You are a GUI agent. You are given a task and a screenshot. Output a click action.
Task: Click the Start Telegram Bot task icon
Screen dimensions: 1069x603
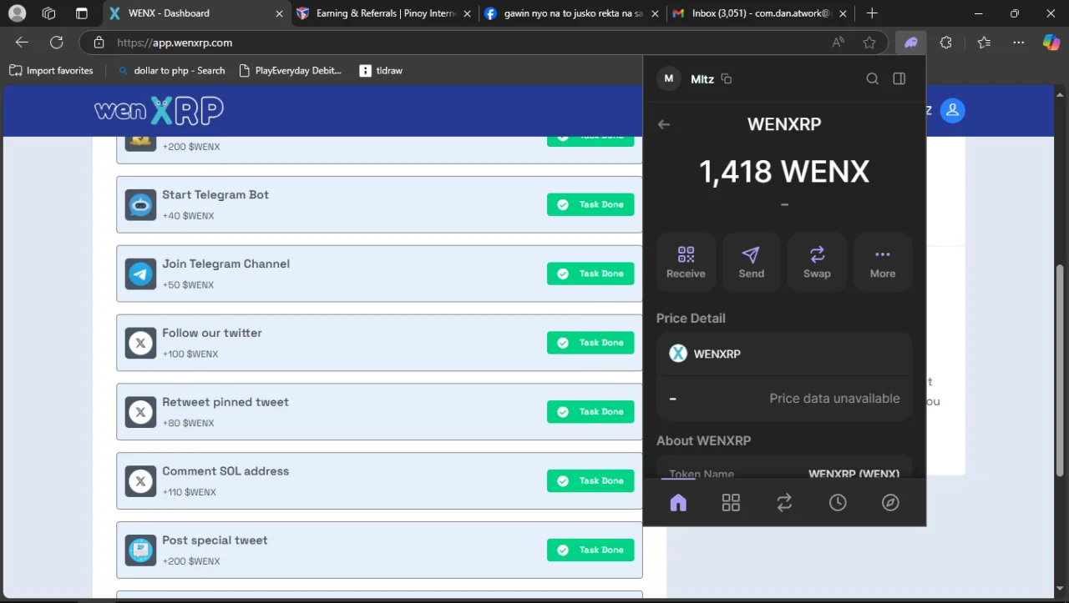click(x=141, y=204)
